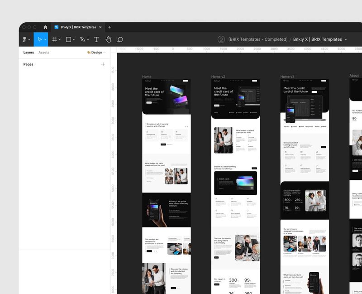Expand the shape tools dropdown
The height and width of the screenshot is (294, 362).
pyautogui.click(x=74, y=39)
